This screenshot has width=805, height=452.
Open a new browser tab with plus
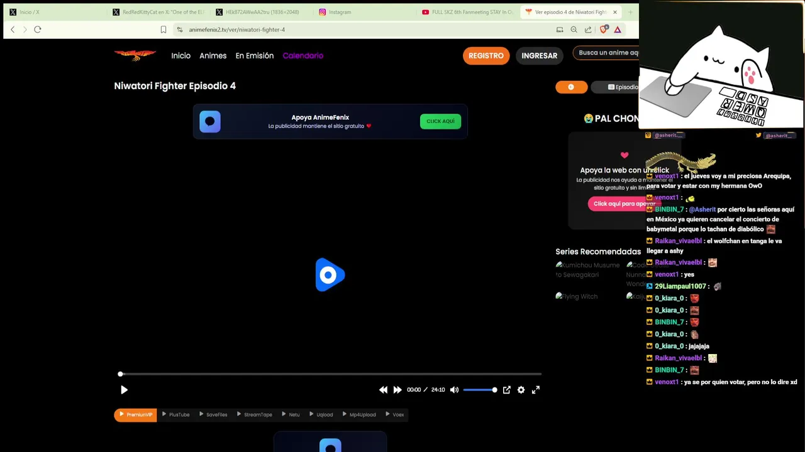pyautogui.click(x=631, y=12)
